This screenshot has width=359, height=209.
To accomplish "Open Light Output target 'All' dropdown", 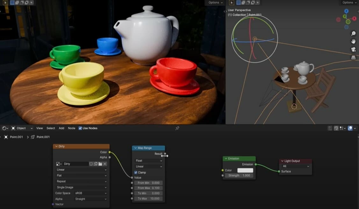I will pyautogui.click(x=296, y=166).
